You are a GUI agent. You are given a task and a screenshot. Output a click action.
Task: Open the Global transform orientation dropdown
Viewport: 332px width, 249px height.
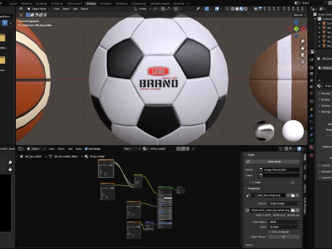click(x=142, y=9)
